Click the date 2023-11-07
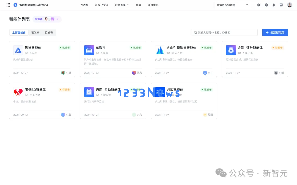This screenshot has width=297, height=185. click(233, 73)
